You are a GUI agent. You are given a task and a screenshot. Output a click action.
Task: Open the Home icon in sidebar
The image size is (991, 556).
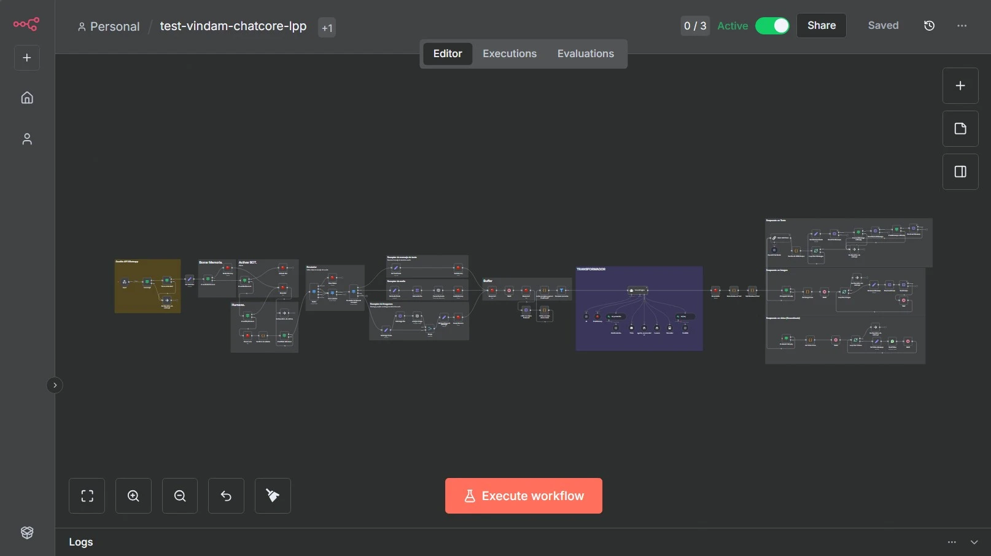27,98
